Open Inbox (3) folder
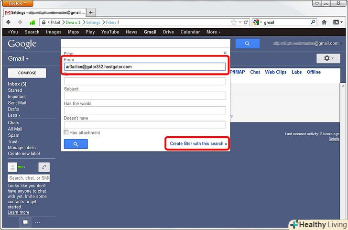 [17, 84]
